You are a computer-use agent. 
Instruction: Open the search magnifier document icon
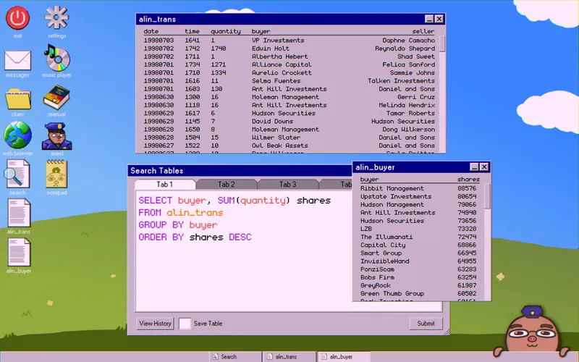17,174
